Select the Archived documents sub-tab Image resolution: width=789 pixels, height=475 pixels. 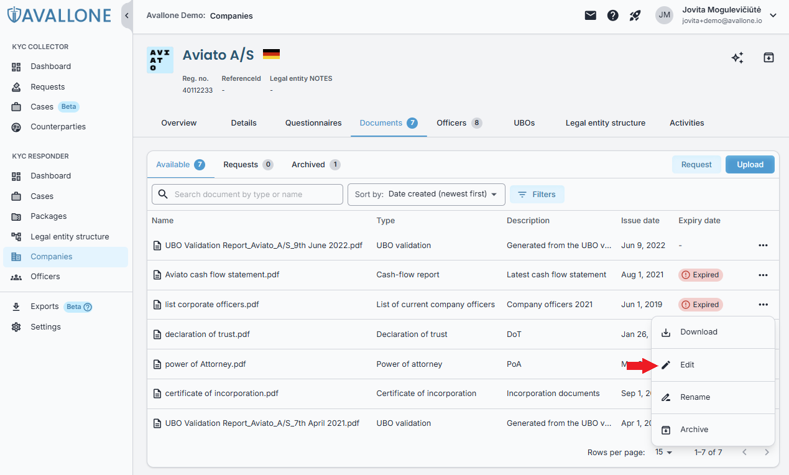coord(316,165)
